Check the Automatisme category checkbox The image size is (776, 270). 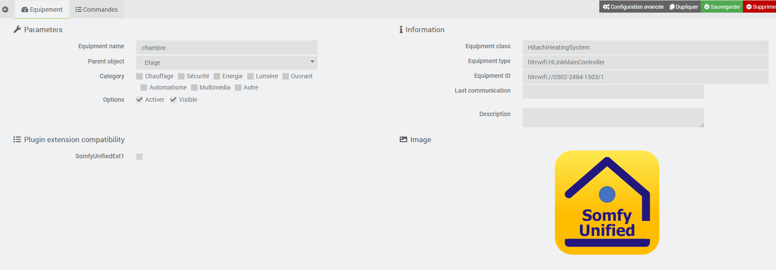tap(144, 88)
